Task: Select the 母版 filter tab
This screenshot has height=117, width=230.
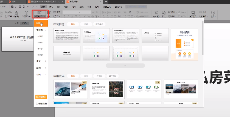Action: 86,24
